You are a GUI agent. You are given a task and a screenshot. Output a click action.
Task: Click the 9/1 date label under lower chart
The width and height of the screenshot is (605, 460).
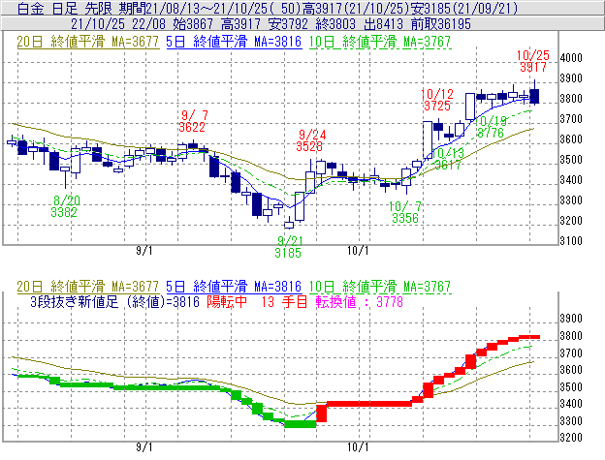coord(143,447)
